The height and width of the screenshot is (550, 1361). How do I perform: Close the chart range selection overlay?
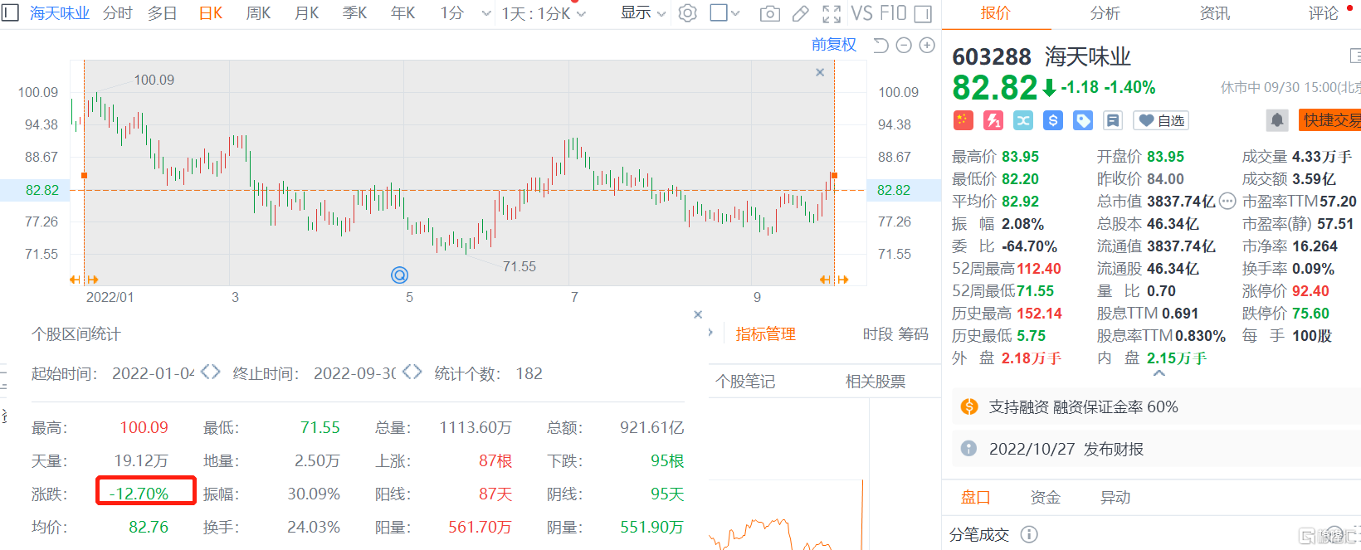click(x=820, y=72)
